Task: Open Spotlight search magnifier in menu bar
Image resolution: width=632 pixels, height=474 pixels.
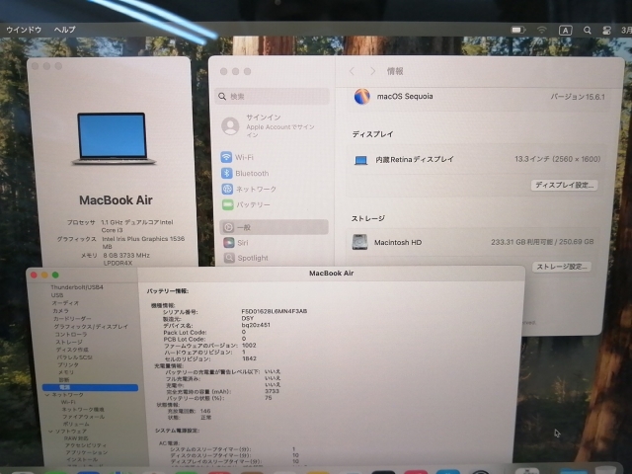Action: pyautogui.click(x=588, y=31)
